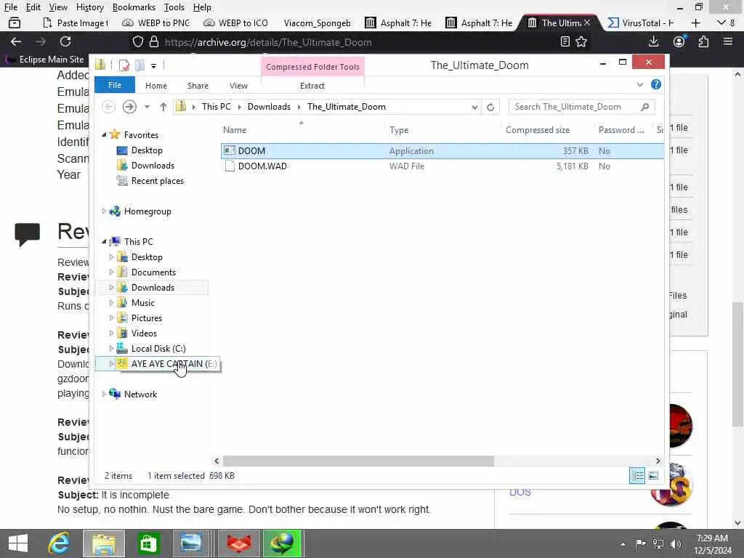Open Windows Store from taskbar
The height and width of the screenshot is (558, 744).
tap(148, 543)
